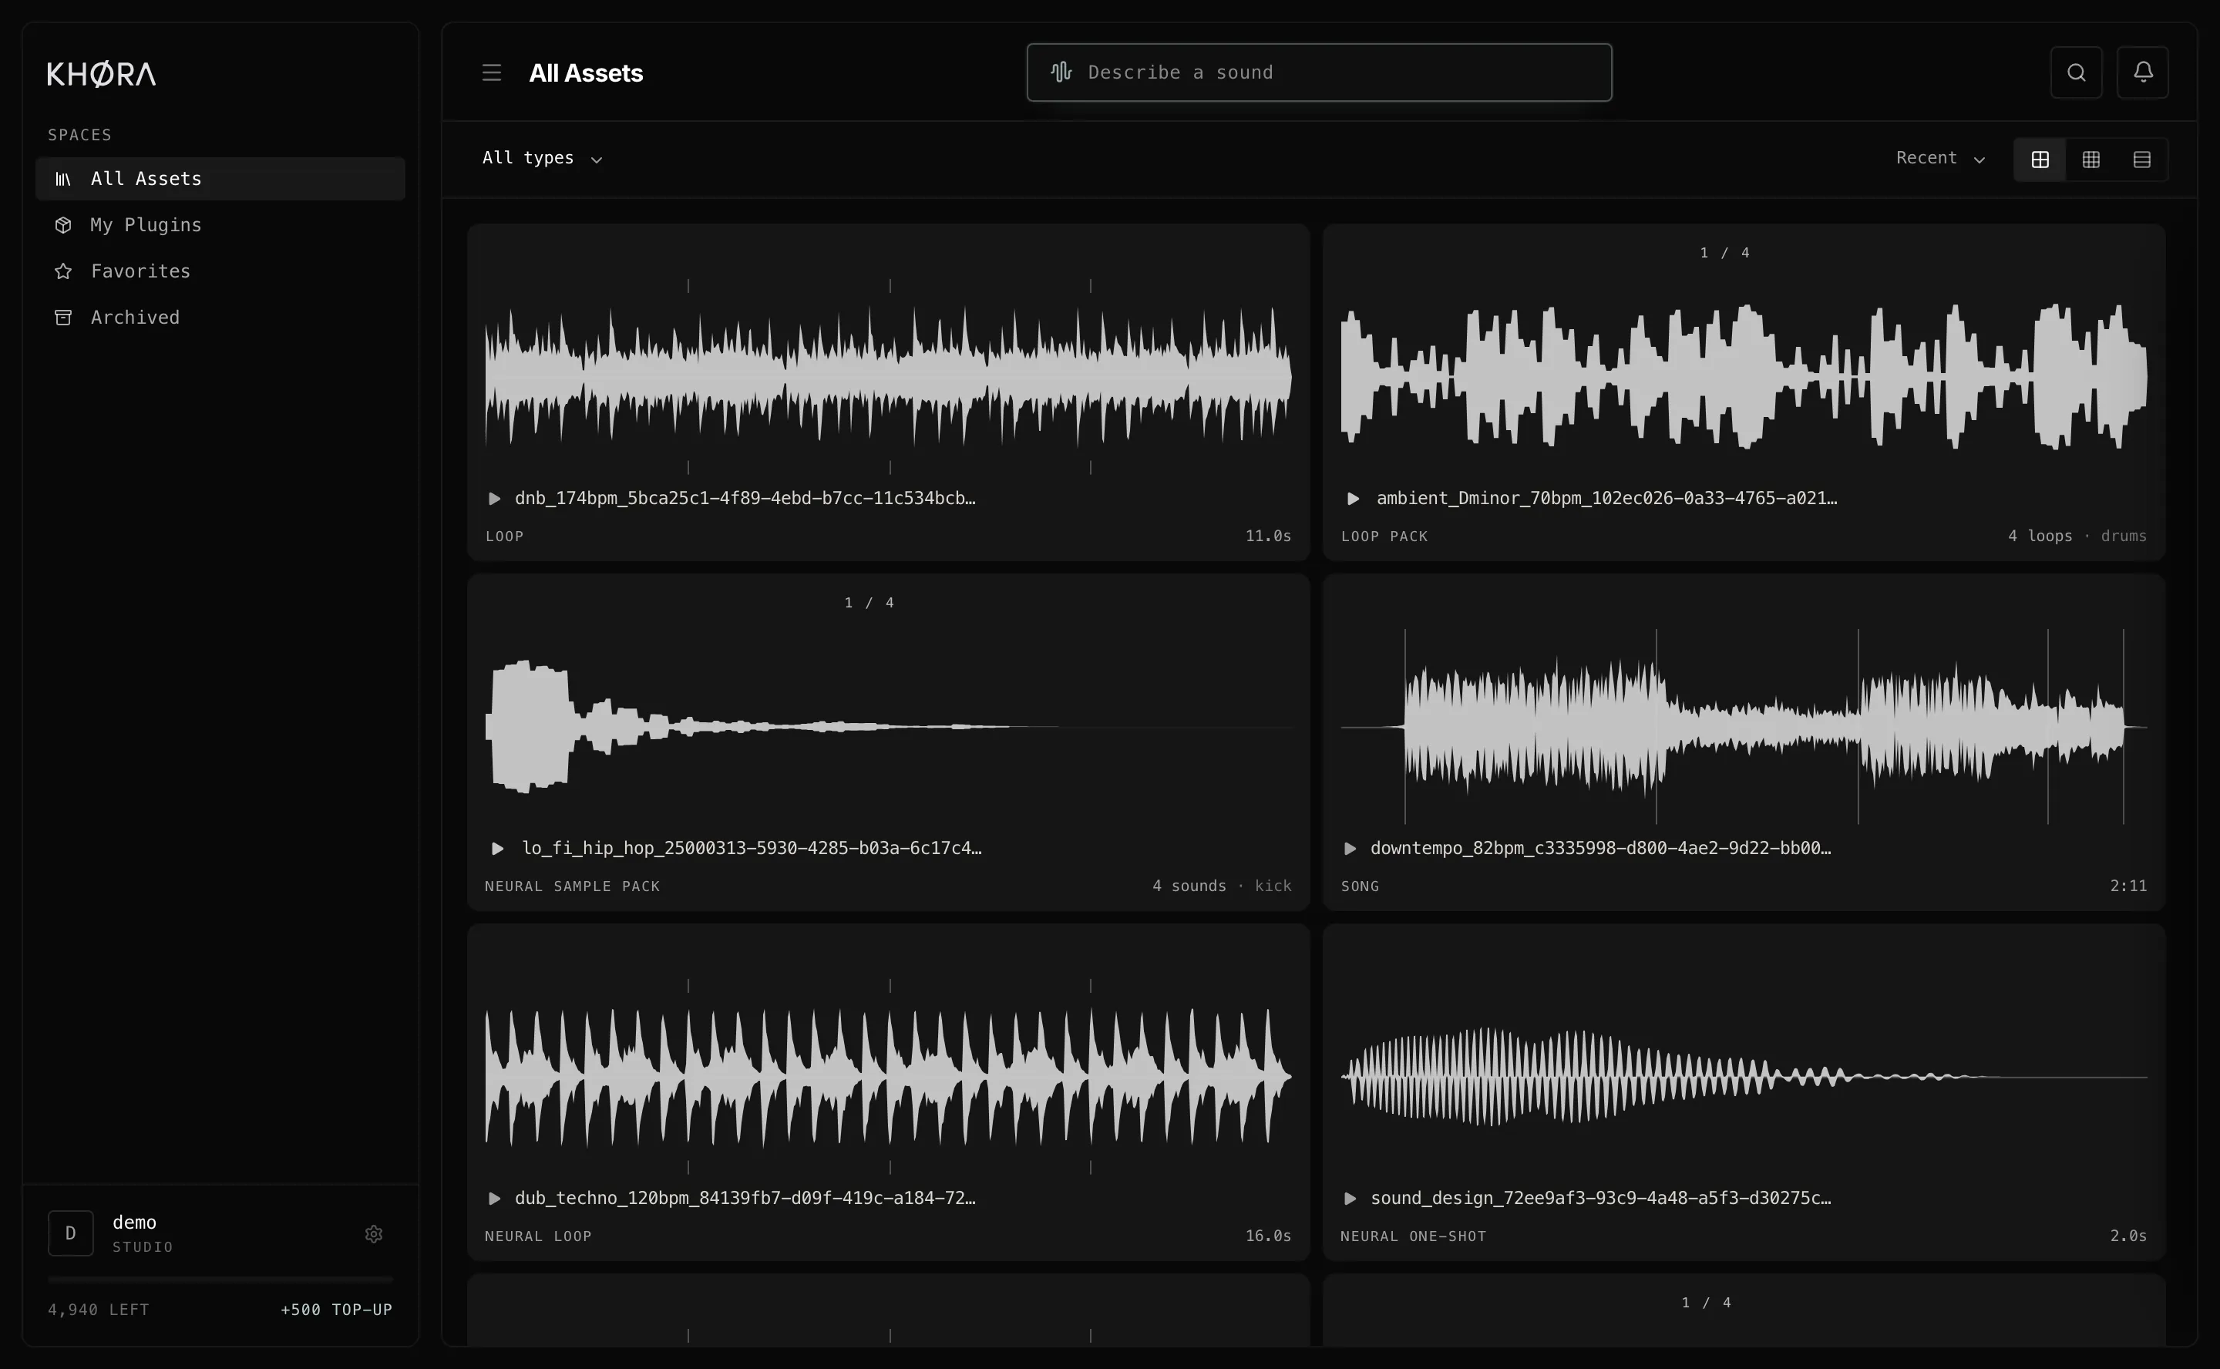Click the 16.0s duration label
The width and height of the screenshot is (2220, 1369).
point(1267,1236)
